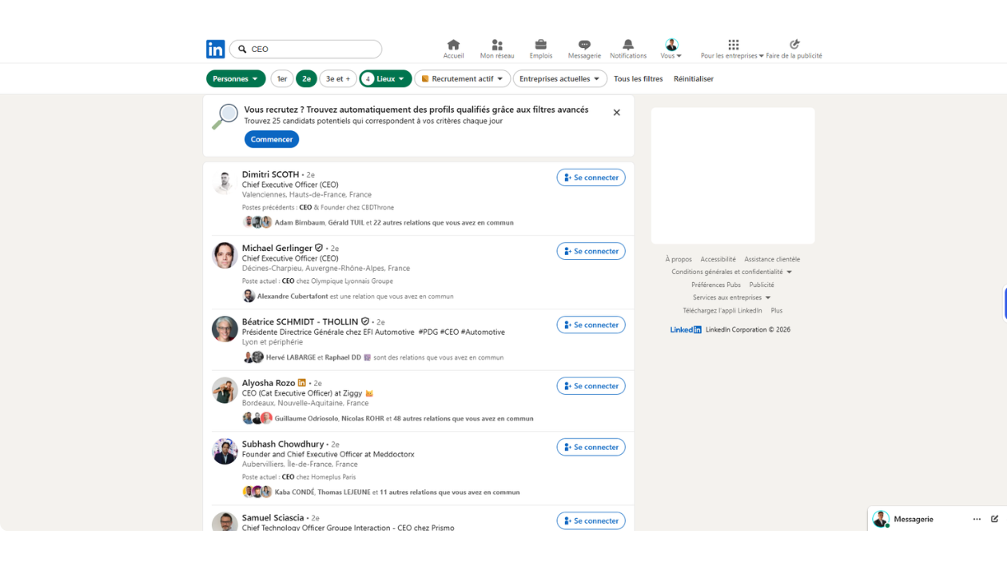
Task: Open the Publicité footer link
Action: (x=762, y=285)
